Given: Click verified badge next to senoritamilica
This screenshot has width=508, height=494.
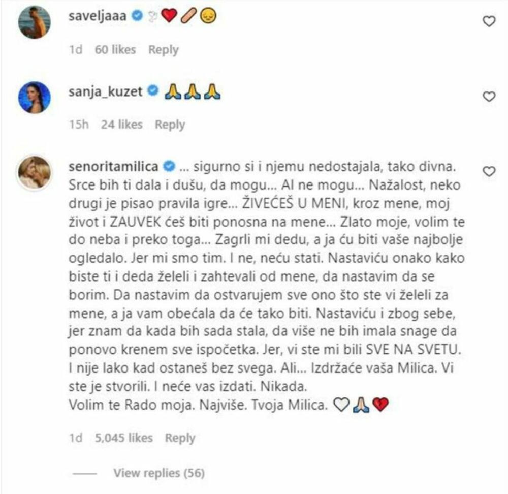Looking at the screenshot, I should 169,166.
